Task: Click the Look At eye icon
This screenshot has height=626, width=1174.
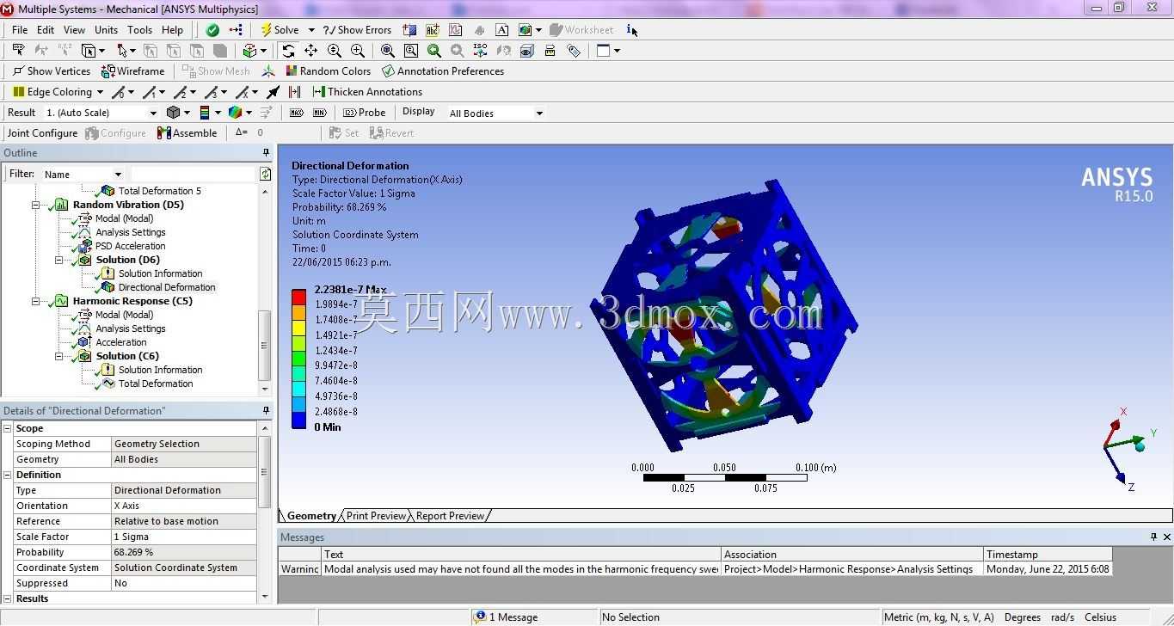Action: 526,51
